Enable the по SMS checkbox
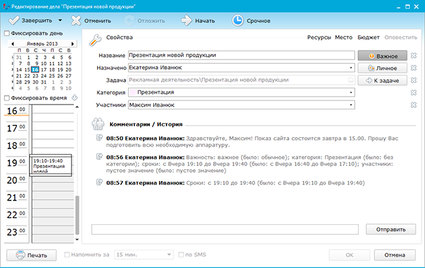Screen dimensions: 425x268 181,254
